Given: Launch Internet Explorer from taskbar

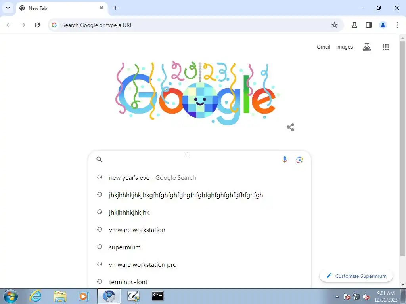Looking at the screenshot, I should click(x=35, y=296).
